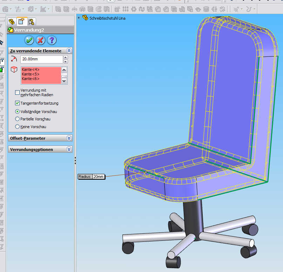283x272 pixels.
Task: Click the Chamfer feature toolbar icon
Action: point(166,9)
